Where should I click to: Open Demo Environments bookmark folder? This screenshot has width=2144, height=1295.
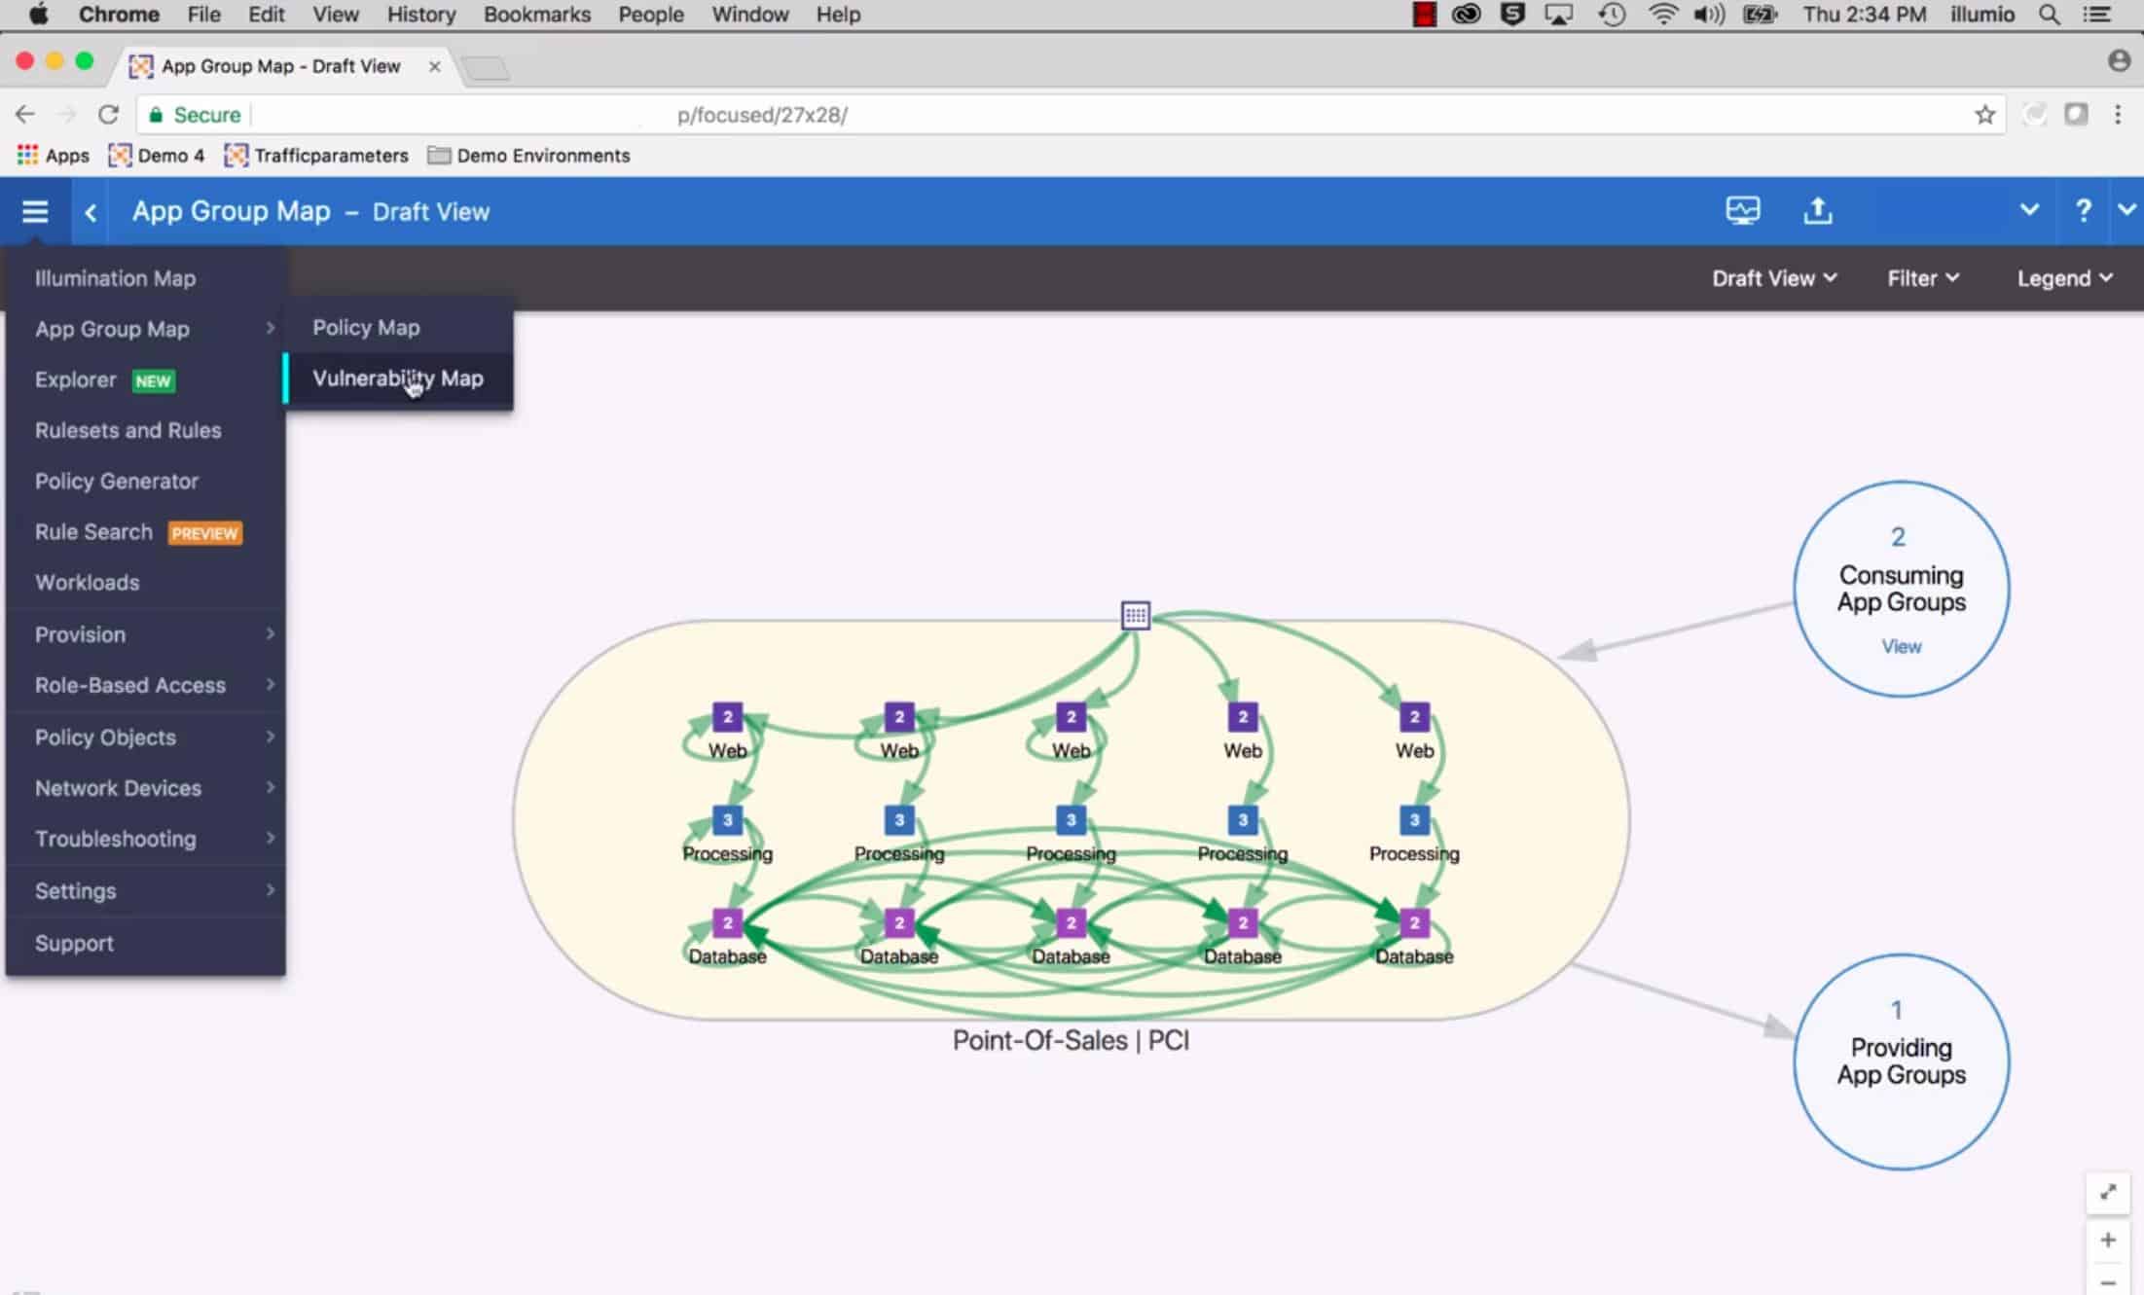click(529, 156)
